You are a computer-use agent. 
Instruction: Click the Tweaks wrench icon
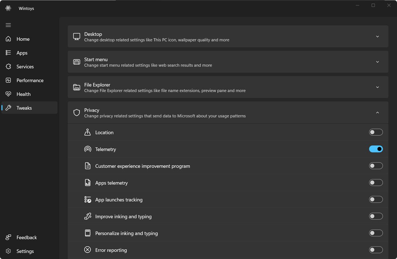[x=9, y=108]
